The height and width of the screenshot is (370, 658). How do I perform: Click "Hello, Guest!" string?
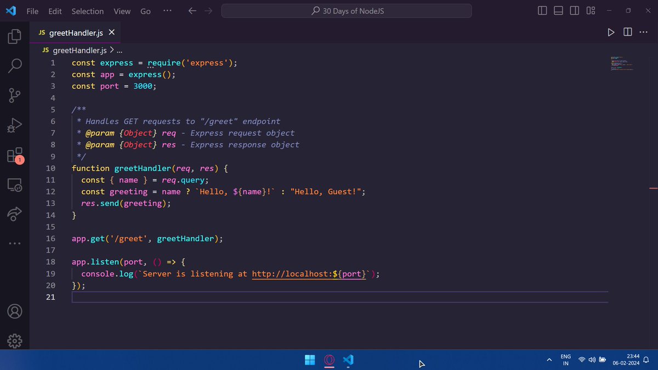pyautogui.click(x=325, y=192)
